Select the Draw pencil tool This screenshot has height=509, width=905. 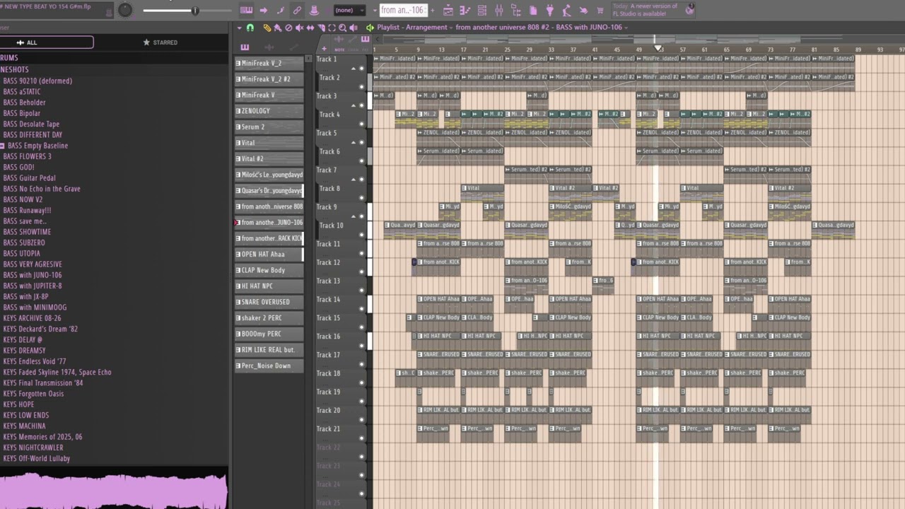267,28
